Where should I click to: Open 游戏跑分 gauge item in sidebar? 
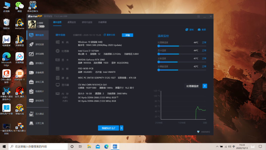click(x=38, y=63)
